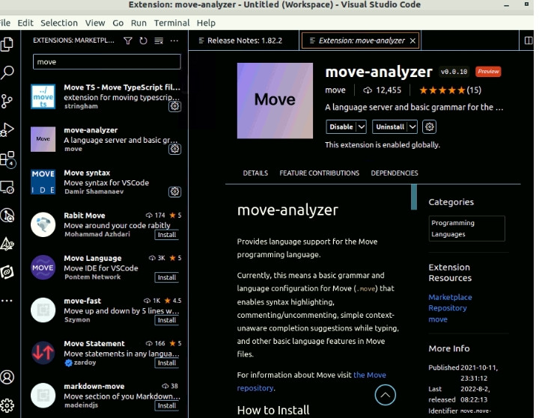The image size is (539, 418).
Task: Open the Search view in activity bar
Action: coord(7,72)
